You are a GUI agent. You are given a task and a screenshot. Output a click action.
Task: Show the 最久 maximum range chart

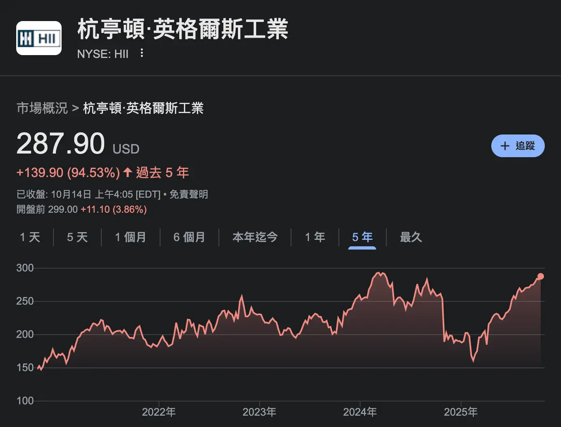(411, 237)
